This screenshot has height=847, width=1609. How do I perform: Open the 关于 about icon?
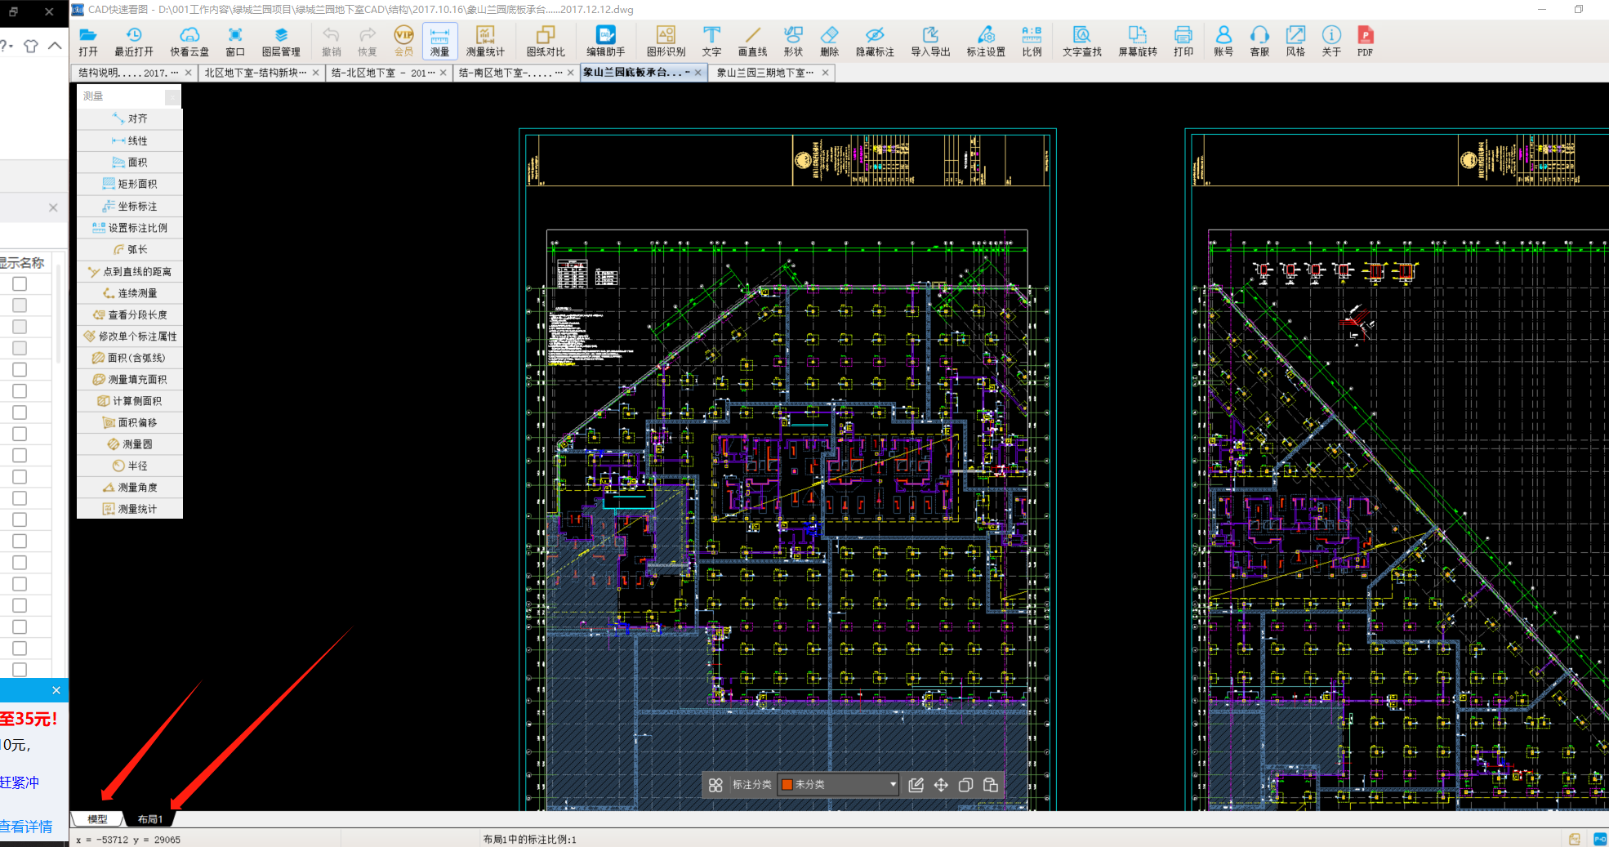click(1331, 41)
